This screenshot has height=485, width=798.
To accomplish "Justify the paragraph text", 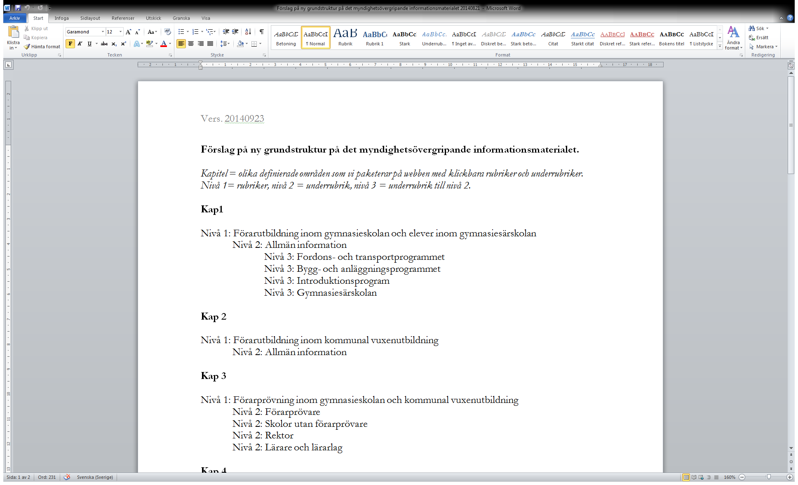I will (x=210, y=44).
